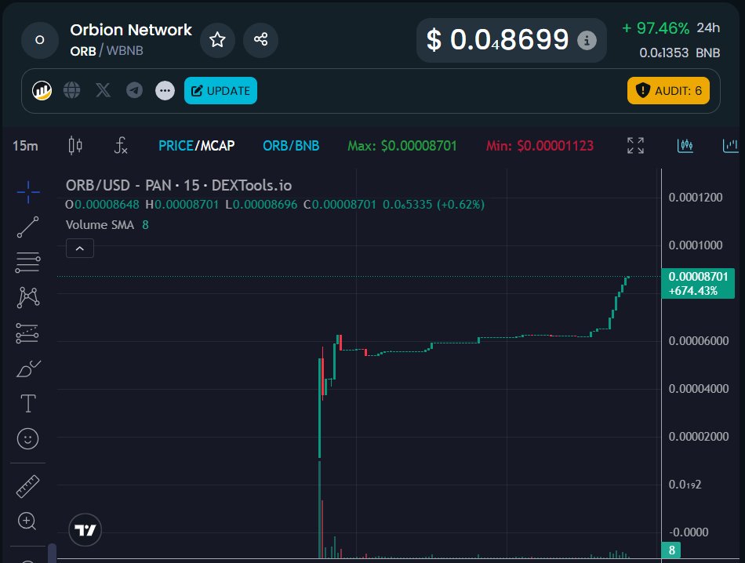Click the TradingView logo
The width and height of the screenshot is (745, 563).
click(85, 530)
